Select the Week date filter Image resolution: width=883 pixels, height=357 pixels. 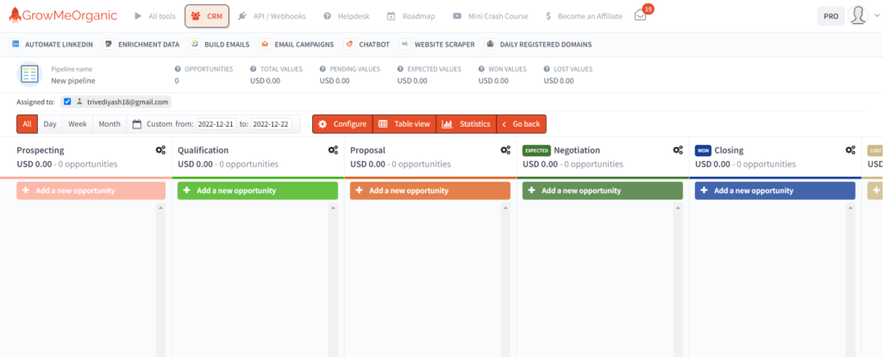(x=78, y=124)
